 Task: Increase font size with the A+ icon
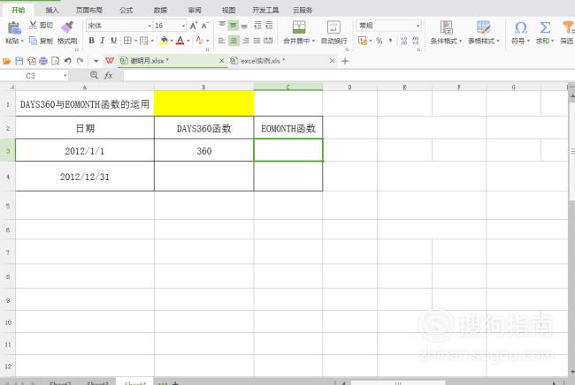pos(193,26)
